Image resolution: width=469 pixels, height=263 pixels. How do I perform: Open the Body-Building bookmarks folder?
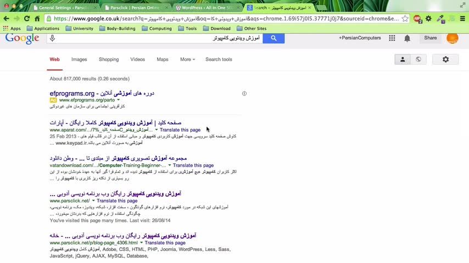tap(118, 28)
